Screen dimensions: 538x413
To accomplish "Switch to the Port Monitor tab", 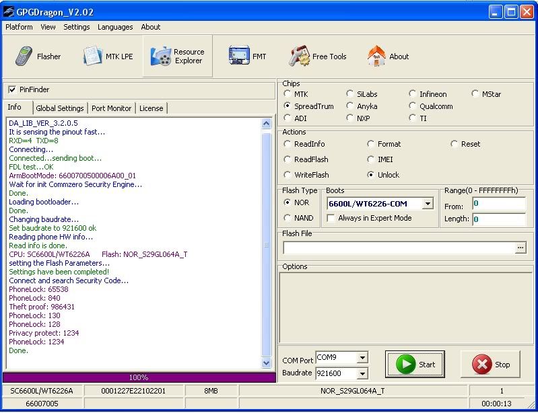I will tap(112, 108).
